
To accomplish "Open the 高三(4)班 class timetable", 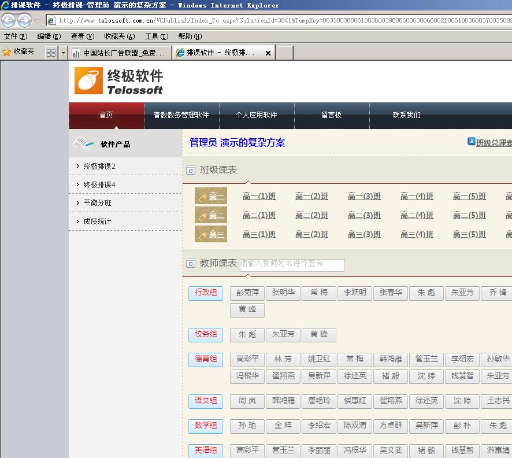I will pos(417,234).
